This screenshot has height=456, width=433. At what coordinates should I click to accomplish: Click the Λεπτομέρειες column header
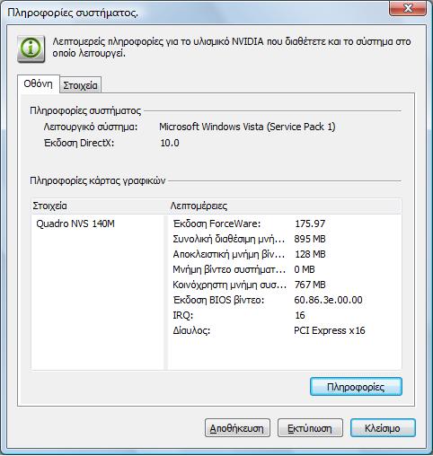pos(284,206)
